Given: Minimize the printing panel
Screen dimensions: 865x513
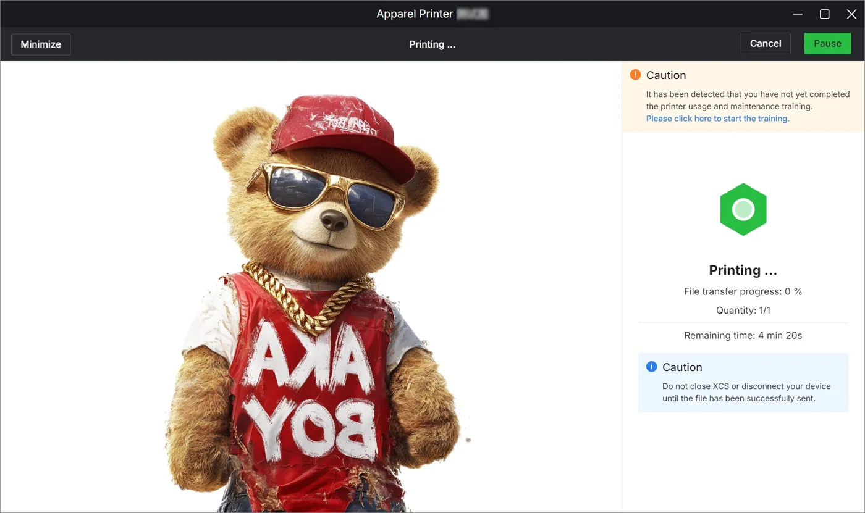Looking at the screenshot, I should click(41, 44).
